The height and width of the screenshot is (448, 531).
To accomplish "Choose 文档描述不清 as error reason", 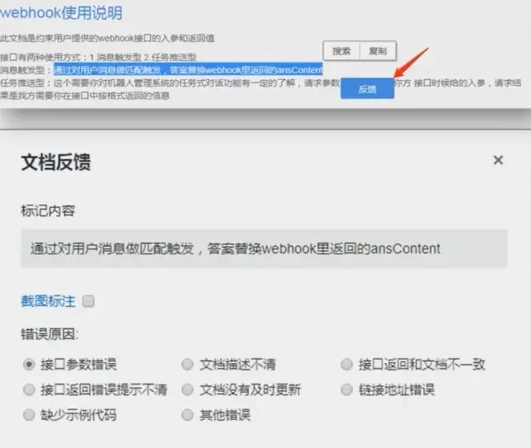I will point(187,364).
